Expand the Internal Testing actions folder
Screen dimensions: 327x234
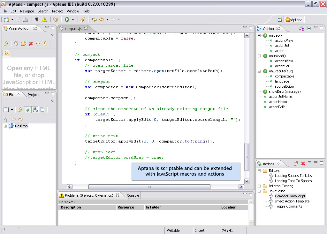[259, 186]
